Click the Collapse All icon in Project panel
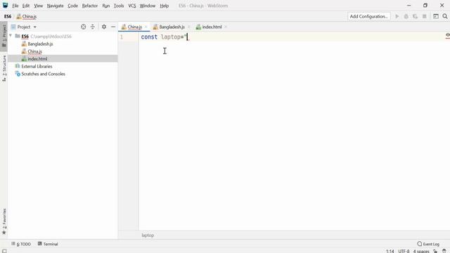 coord(92,27)
